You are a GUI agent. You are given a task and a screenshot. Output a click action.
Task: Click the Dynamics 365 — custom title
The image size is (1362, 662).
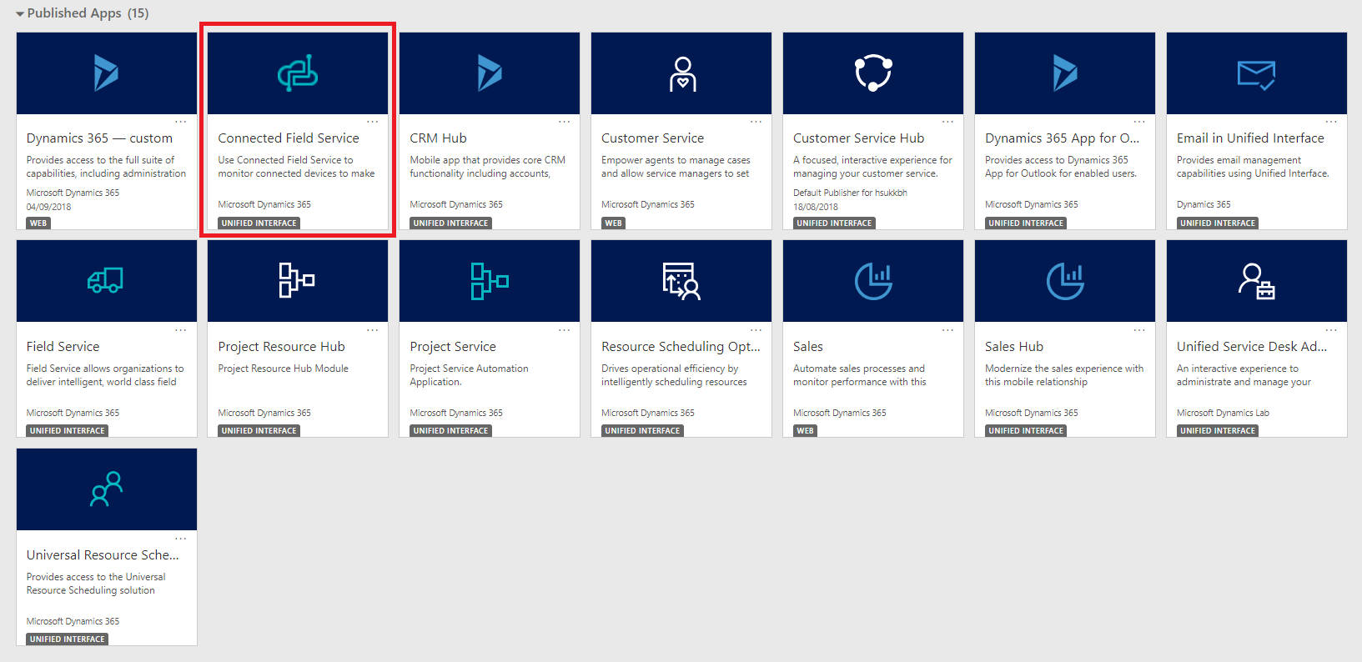(99, 138)
